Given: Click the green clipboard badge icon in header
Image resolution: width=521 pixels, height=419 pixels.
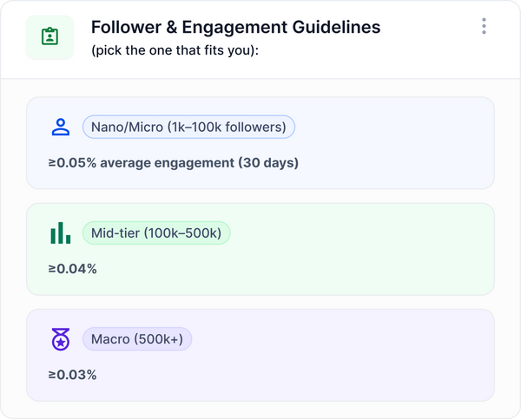Looking at the screenshot, I should [49, 38].
